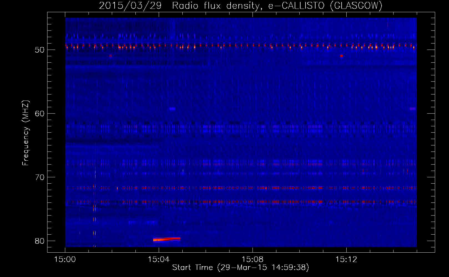This screenshot has width=449, height=277.
Task: Click the small blue patch near 59 MHz at 15:04
Action: 172,109
